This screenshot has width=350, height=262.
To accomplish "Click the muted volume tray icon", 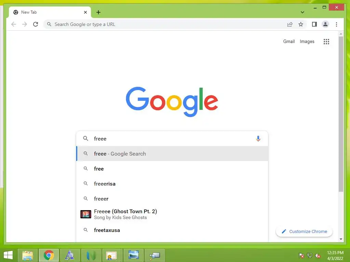I will (x=318, y=255).
